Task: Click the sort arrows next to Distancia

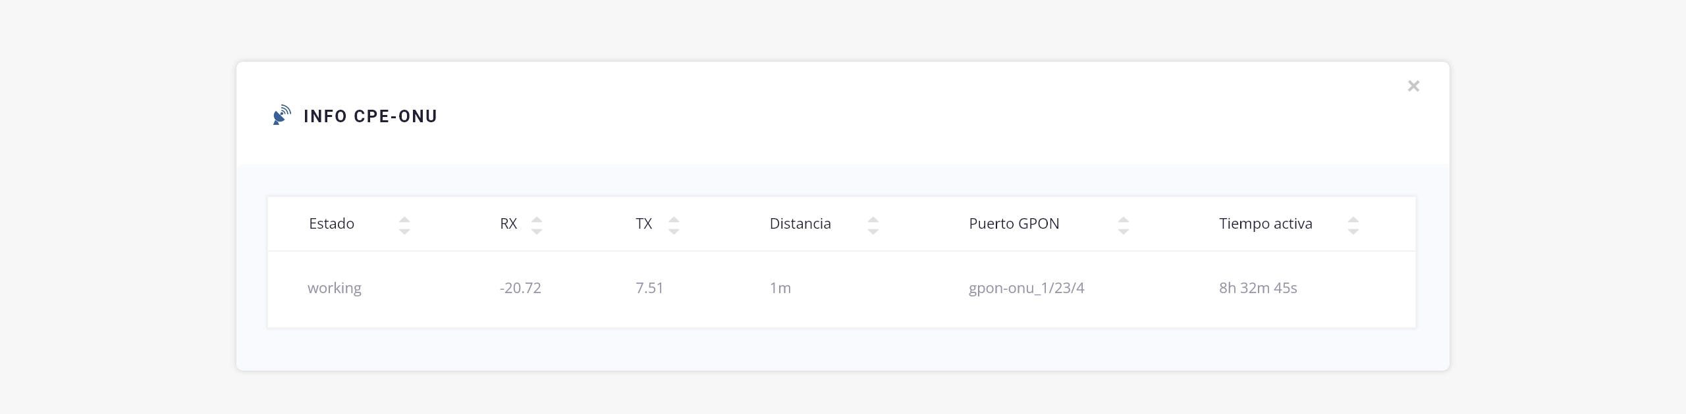Action: (x=873, y=225)
